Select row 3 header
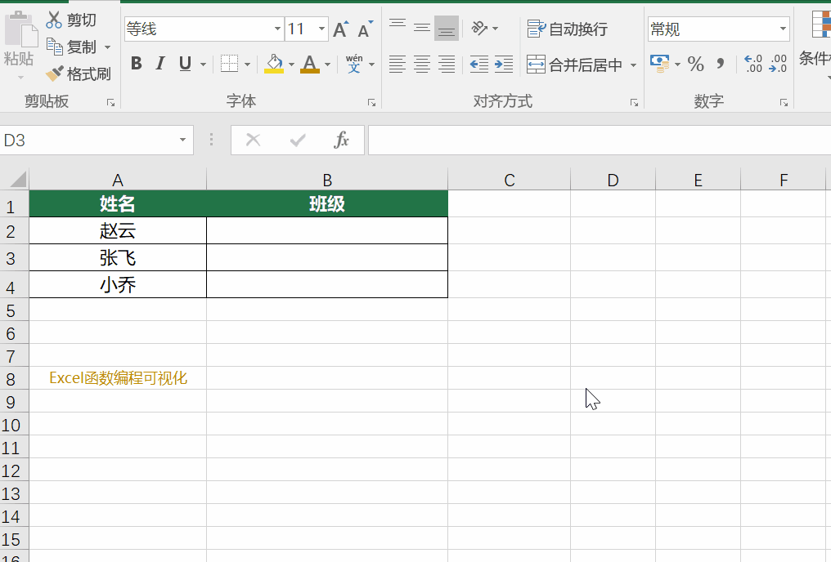Image resolution: width=831 pixels, height=562 pixels. pos(14,258)
